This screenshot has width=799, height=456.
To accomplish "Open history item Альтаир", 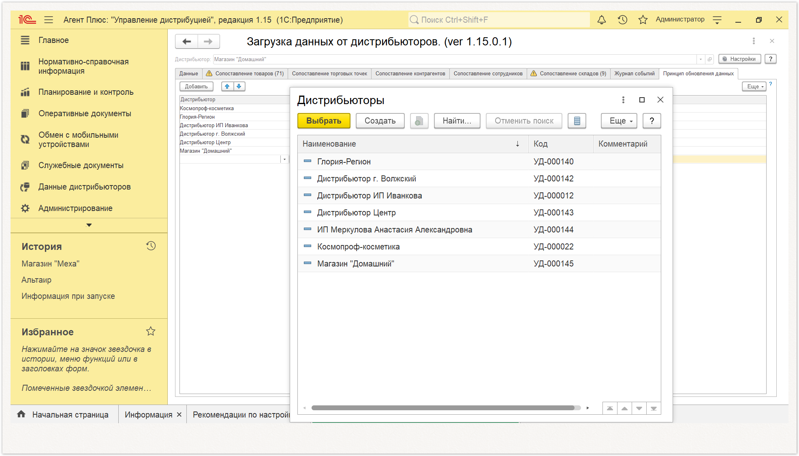I will pyautogui.click(x=36, y=280).
